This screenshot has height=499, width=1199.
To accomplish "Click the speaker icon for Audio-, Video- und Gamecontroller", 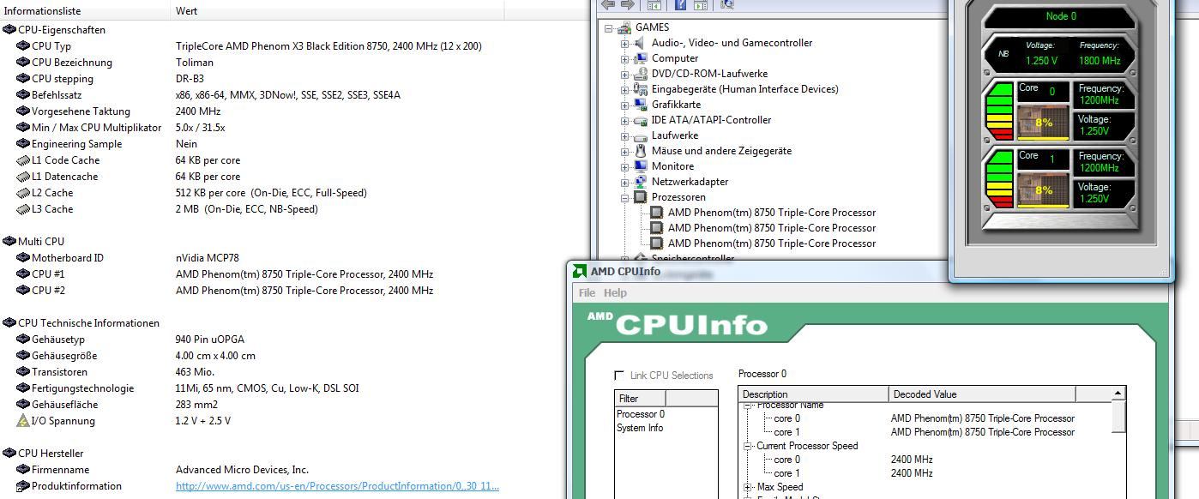I will coord(640,43).
